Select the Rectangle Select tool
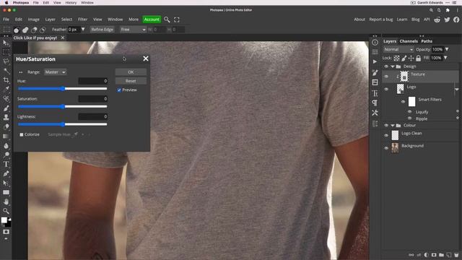The image size is (462, 260). 6,52
